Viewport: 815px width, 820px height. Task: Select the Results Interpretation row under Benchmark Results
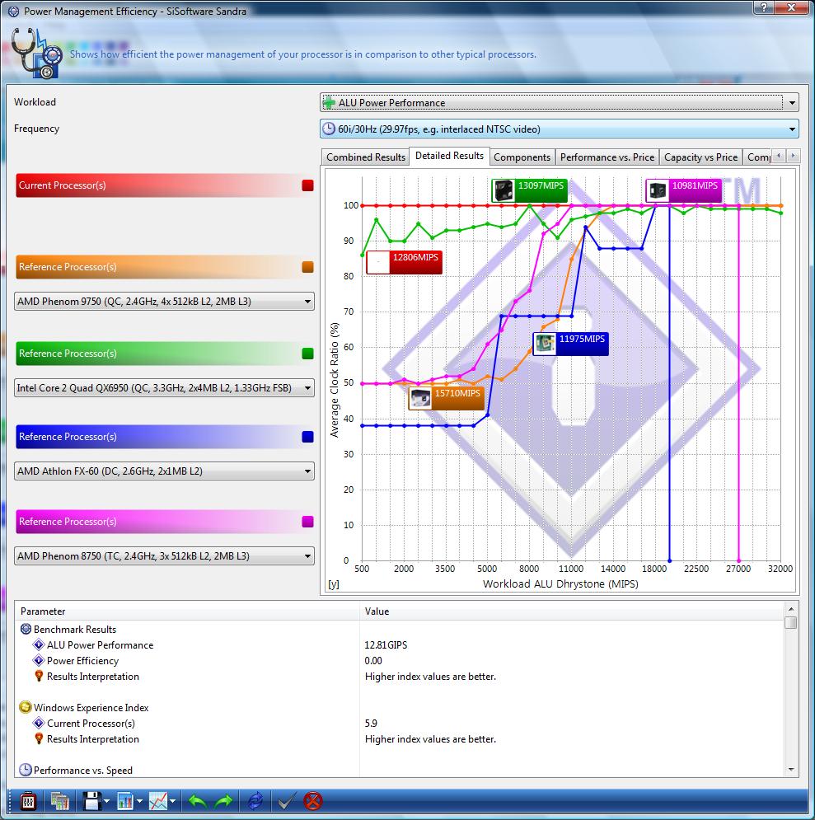pyautogui.click(x=93, y=676)
